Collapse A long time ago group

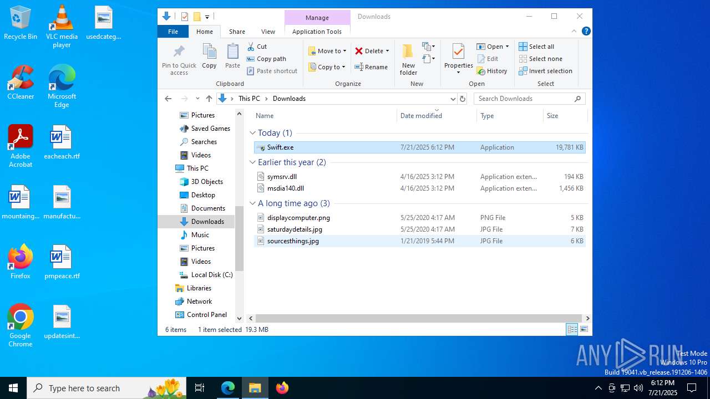(252, 203)
